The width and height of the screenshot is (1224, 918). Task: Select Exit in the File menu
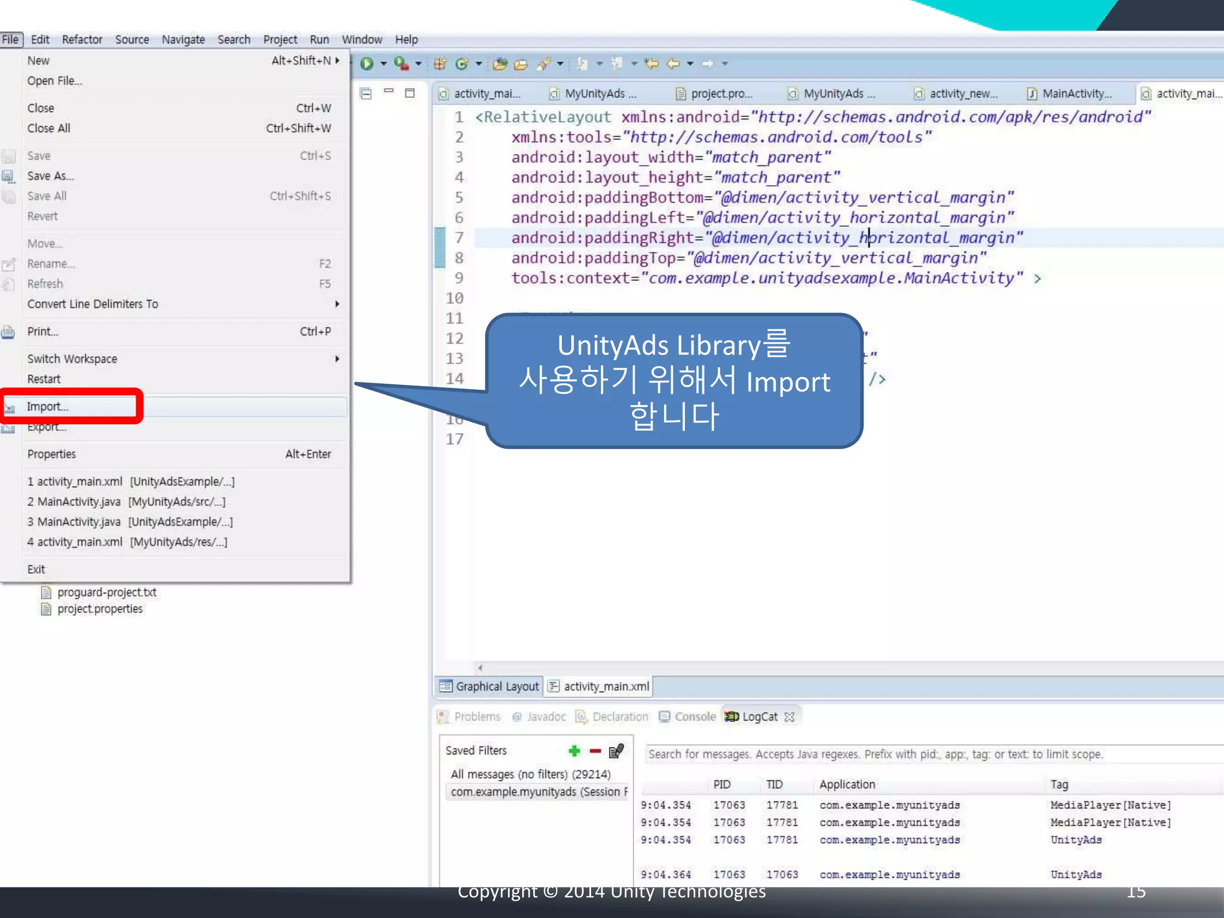175,570
